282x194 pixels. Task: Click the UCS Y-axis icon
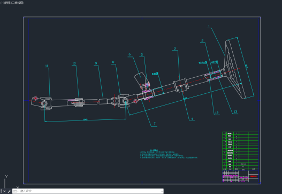pos(6,176)
